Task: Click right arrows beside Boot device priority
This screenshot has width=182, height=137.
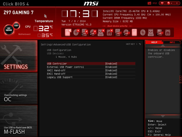Action: 131,26
